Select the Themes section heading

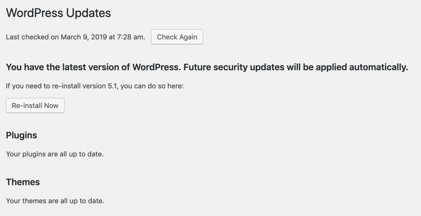click(23, 182)
